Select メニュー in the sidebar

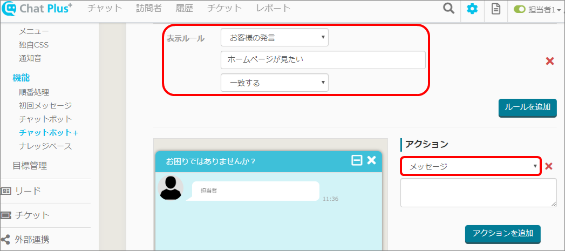pyautogui.click(x=34, y=31)
